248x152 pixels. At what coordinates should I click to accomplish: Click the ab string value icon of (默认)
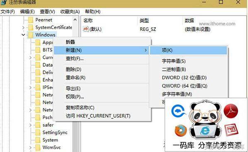86,29
